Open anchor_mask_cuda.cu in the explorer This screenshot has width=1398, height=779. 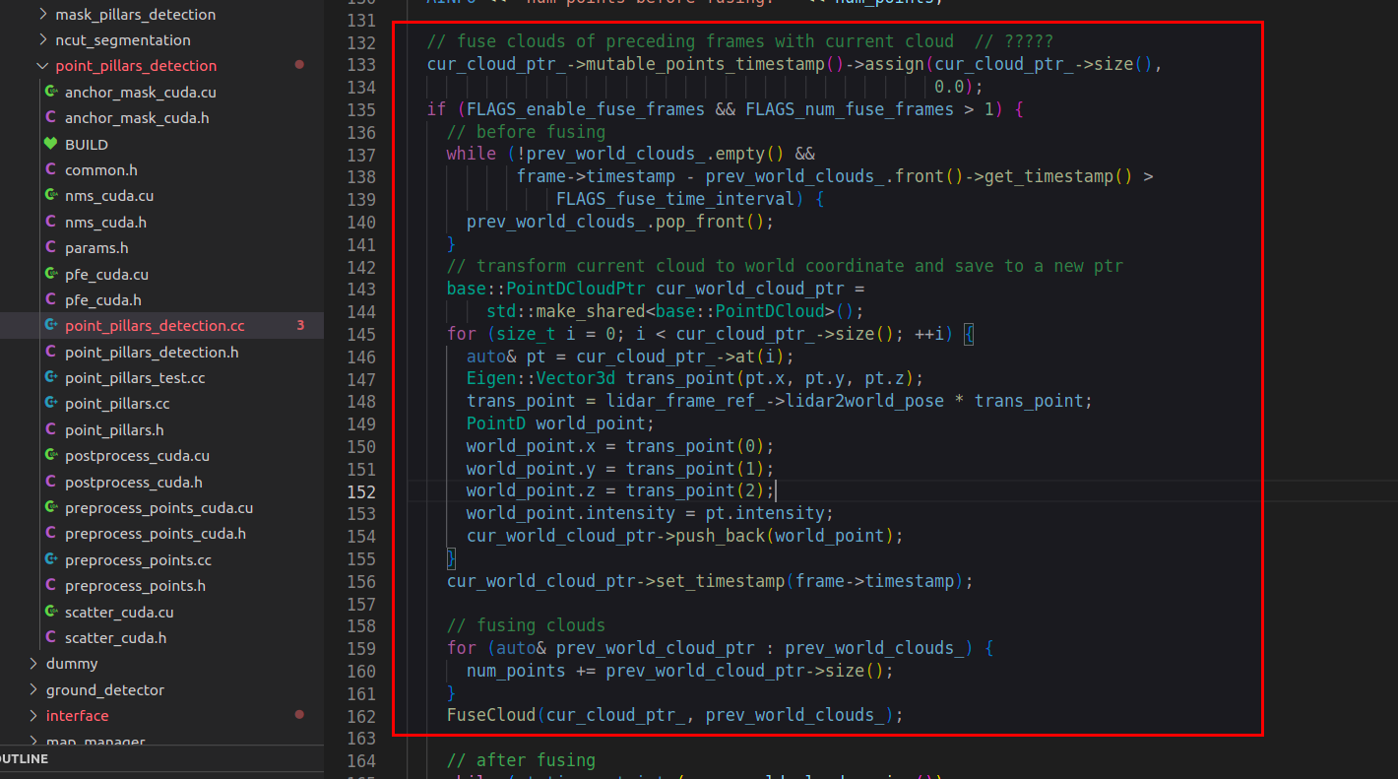(141, 92)
